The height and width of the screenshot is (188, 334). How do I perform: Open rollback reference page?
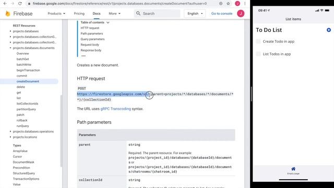pyautogui.click(x=22, y=120)
